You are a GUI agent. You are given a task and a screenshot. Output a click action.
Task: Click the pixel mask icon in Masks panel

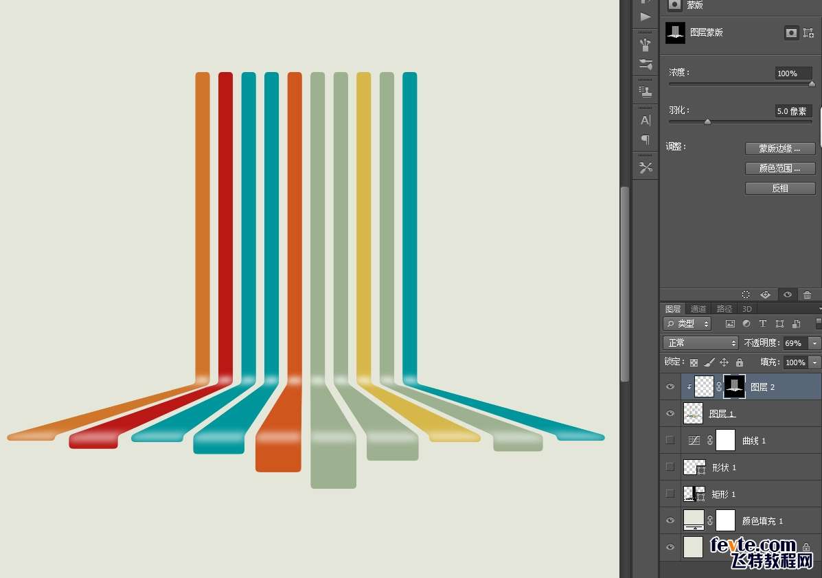[790, 32]
